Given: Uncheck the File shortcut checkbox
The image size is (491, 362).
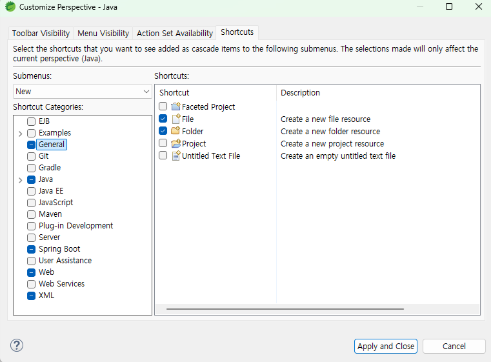Looking at the screenshot, I should (163, 119).
